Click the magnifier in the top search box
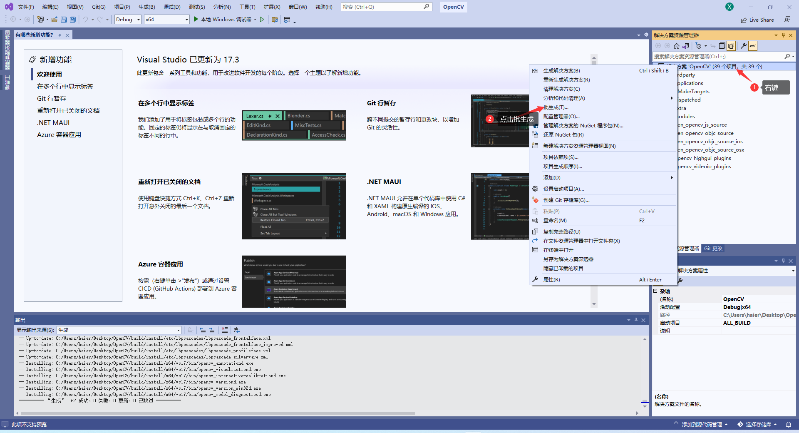Viewport: 799px width, 433px height. tap(427, 7)
